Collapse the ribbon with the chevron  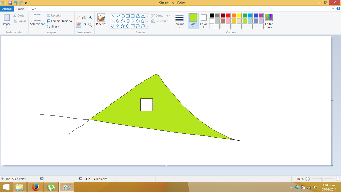point(333,8)
